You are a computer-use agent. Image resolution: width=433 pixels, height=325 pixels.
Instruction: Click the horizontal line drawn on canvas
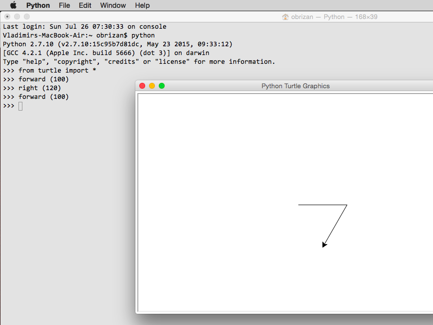coord(322,205)
